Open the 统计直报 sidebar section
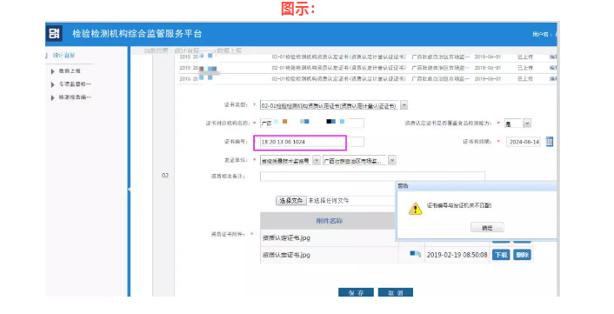614x314 pixels. [64, 56]
